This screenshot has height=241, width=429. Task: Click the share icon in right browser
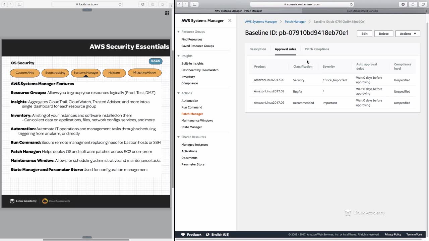pyautogui.click(x=413, y=4)
